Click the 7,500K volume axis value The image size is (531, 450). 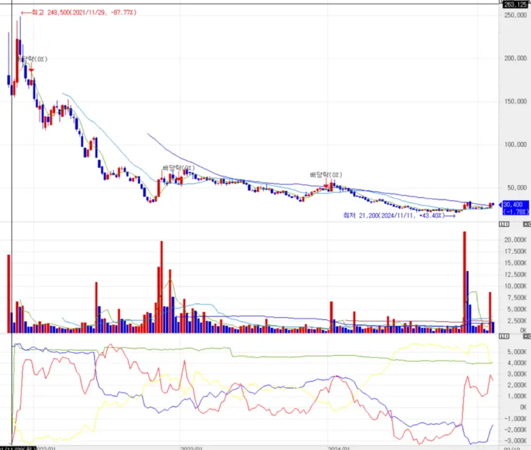(x=517, y=298)
